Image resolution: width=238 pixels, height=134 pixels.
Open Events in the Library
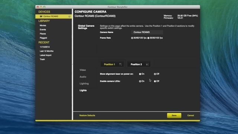point(43,30)
